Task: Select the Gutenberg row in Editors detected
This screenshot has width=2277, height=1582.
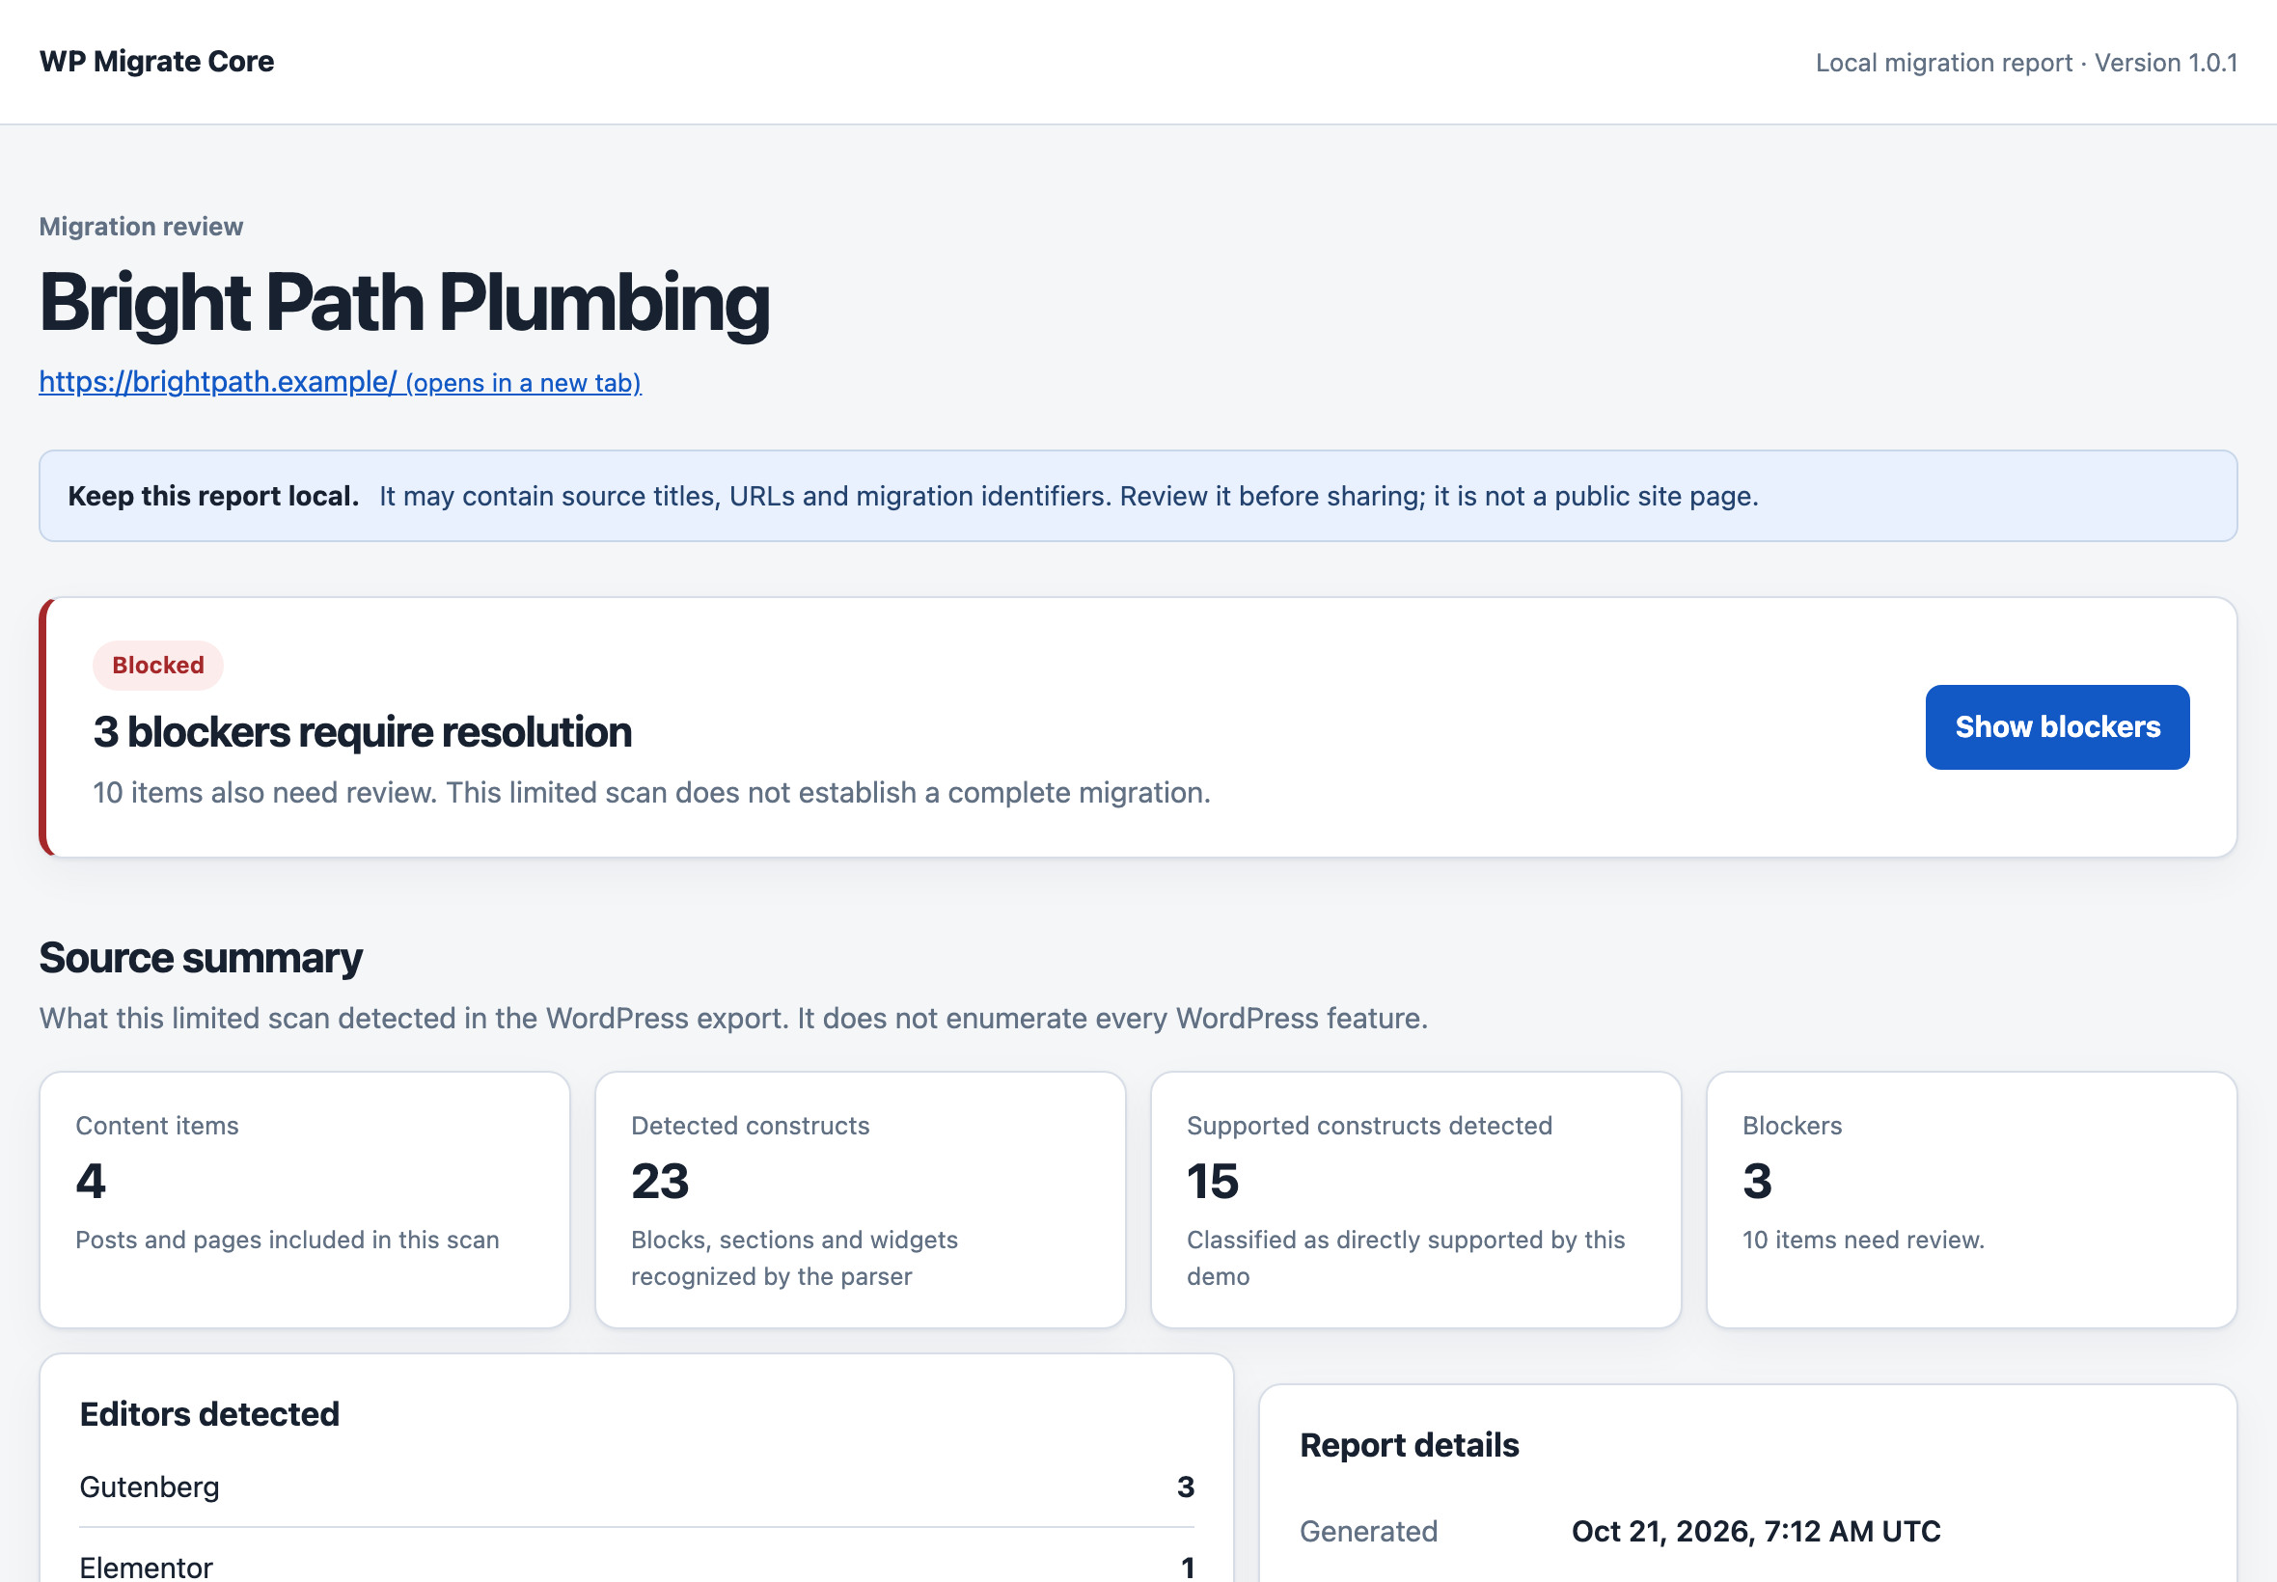Action: [x=637, y=1487]
